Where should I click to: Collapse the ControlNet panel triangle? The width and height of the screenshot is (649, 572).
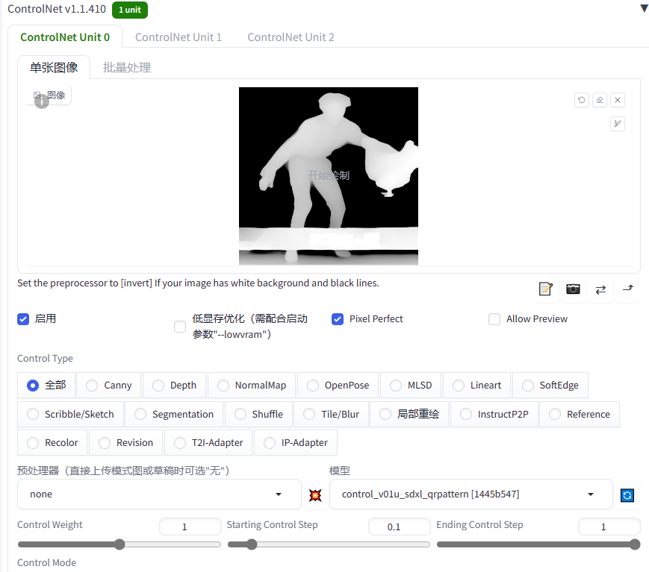coord(644,9)
